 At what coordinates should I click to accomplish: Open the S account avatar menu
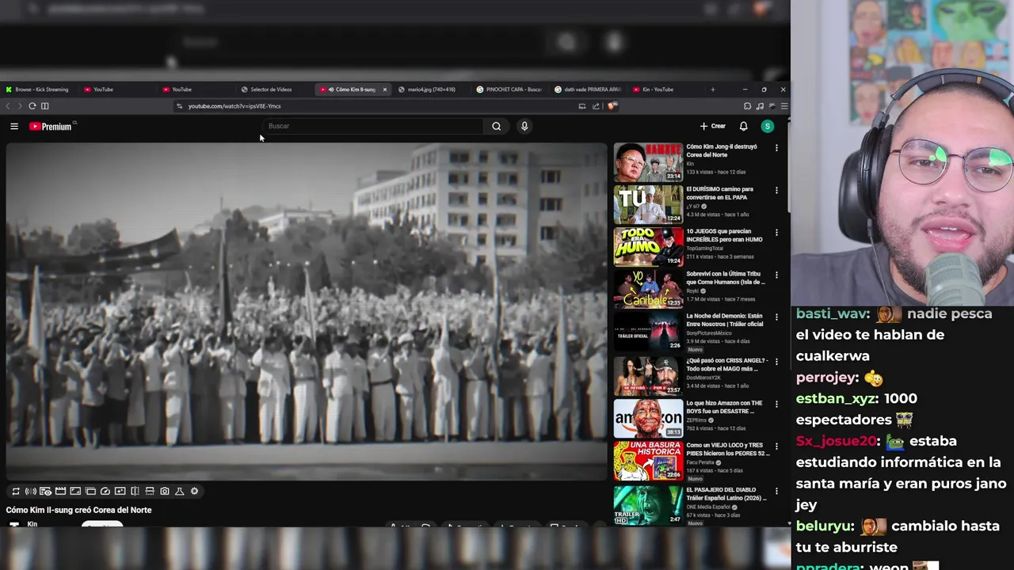(x=767, y=126)
